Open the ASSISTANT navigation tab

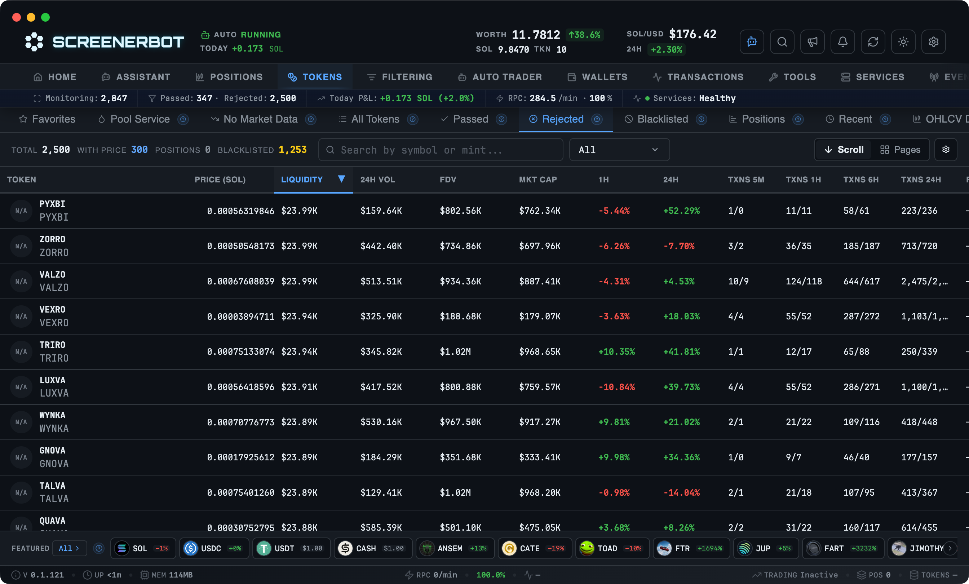(x=136, y=77)
